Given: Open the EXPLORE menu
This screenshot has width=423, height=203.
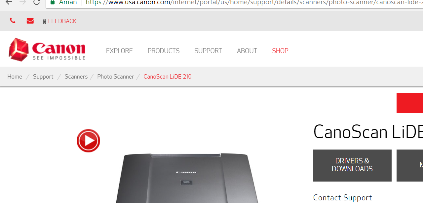Looking at the screenshot, I should coord(119,51).
